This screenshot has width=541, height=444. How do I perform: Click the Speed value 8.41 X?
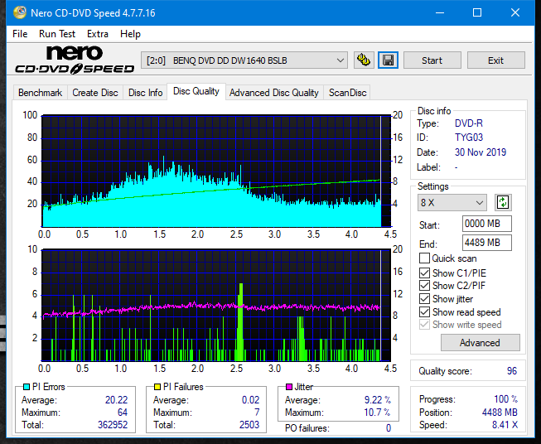(505, 425)
